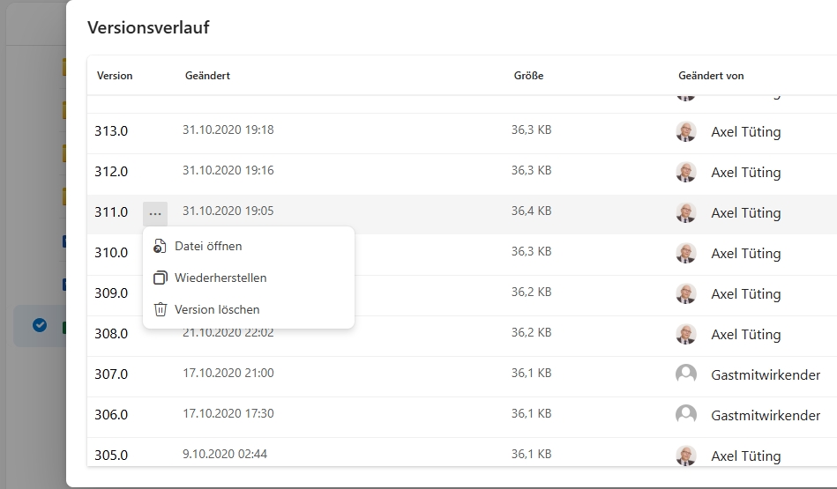Click the Größe column header
837x489 pixels.
click(x=528, y=76)
